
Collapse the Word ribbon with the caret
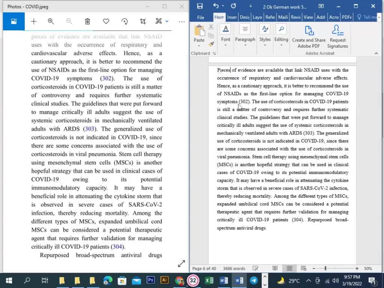click(376, 53)
